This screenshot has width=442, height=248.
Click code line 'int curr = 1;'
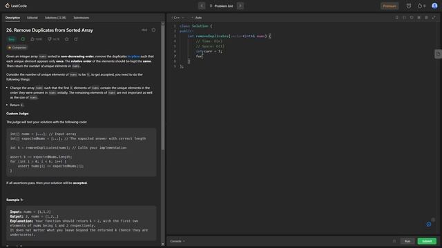click(209, 51)
